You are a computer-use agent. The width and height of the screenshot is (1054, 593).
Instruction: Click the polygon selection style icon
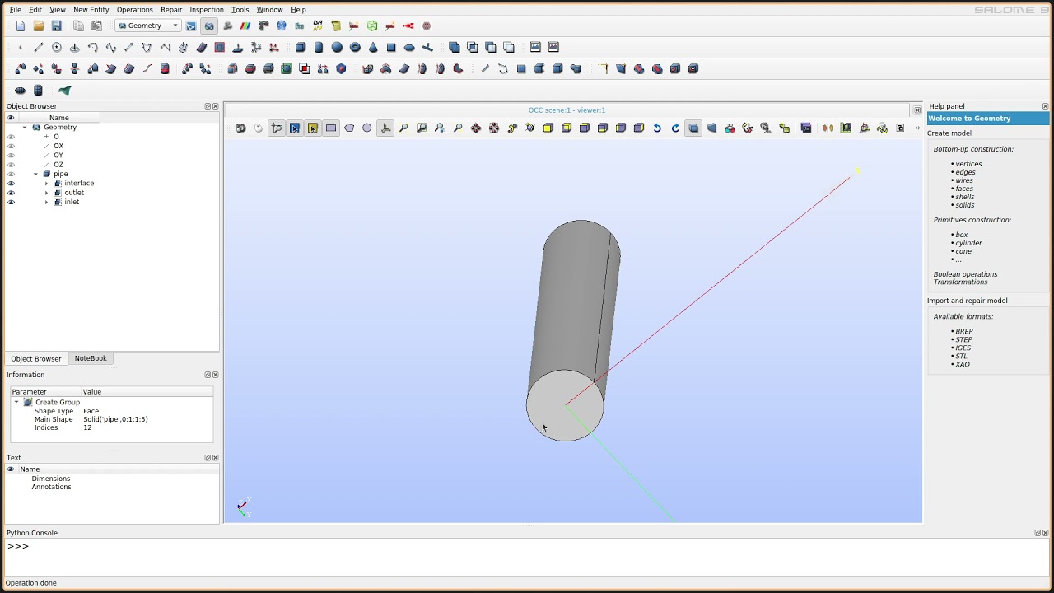349,128
